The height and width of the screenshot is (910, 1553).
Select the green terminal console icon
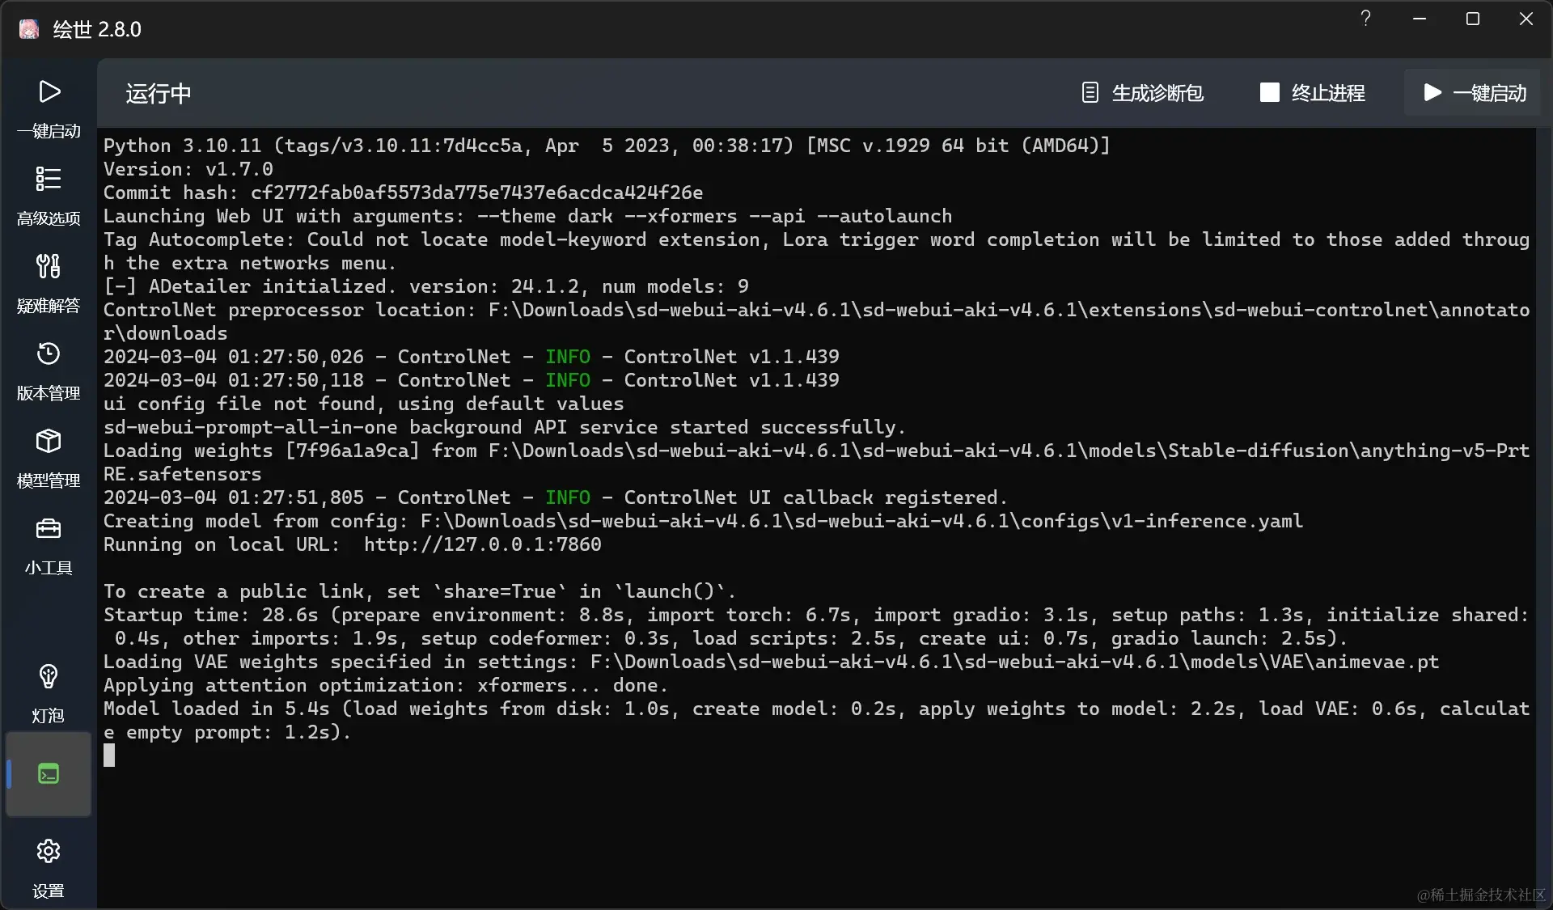coord(48,774)
